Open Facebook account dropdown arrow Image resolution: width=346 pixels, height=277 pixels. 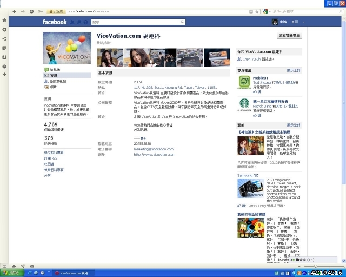coord(304,22)
